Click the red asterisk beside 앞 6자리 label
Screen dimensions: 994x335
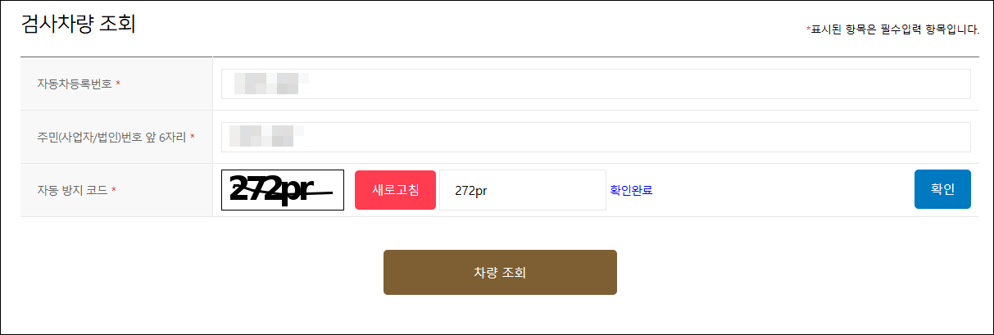pos(192,137)
